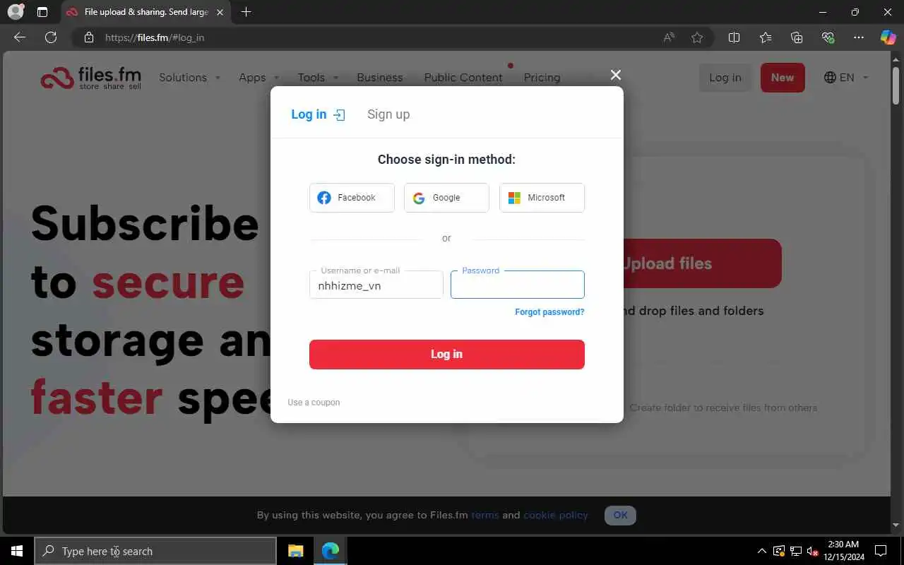Image resolution: width=904 pixels, height=565 pixels.
Task: Open the terms link
Action: [x=485, y=515]
